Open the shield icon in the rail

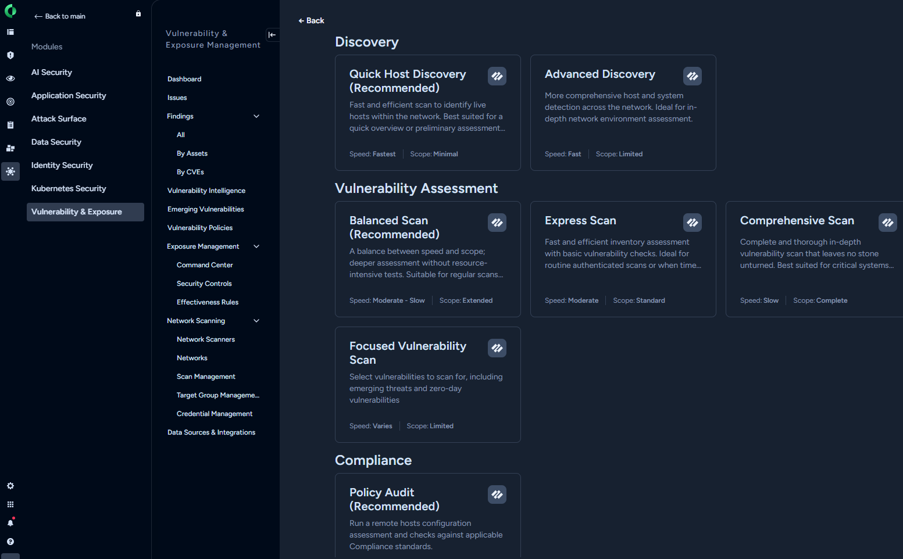[10, 55]
